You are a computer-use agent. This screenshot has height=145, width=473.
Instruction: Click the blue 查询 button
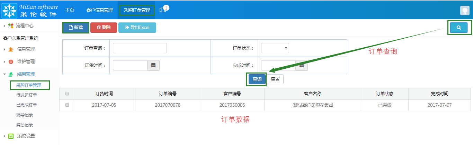257,79
